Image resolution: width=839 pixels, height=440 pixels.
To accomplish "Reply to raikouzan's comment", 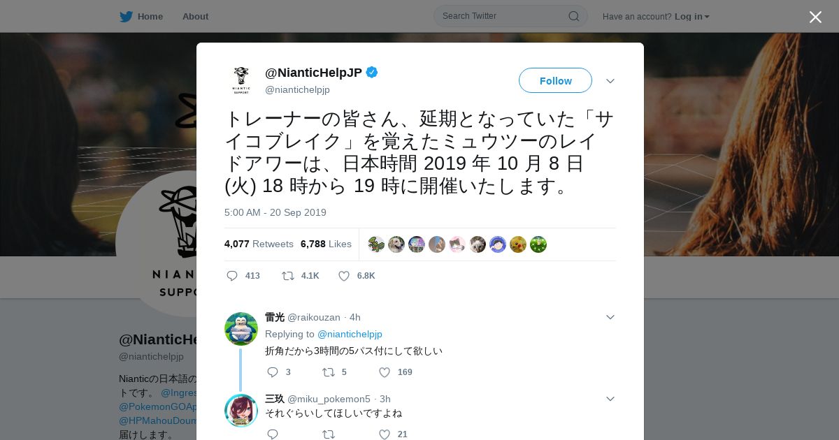I will coord(273,372).
